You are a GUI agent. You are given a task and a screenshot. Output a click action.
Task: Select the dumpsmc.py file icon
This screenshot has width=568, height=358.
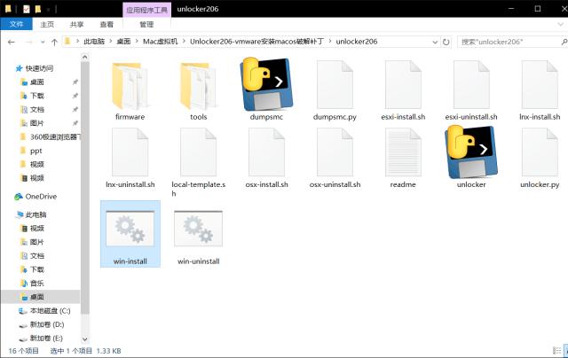[x=335, y=85]
